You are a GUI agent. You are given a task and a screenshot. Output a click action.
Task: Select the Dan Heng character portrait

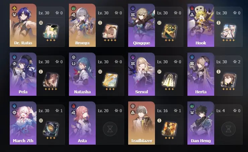tap(201, 123)
